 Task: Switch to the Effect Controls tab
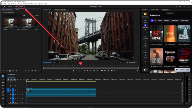[155, 10]
